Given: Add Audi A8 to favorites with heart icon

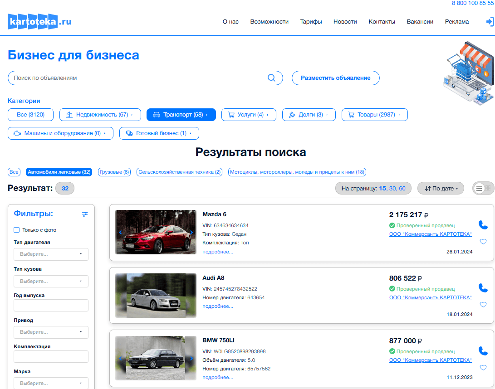Looking at the screenshot, I should tap(483, 305).
